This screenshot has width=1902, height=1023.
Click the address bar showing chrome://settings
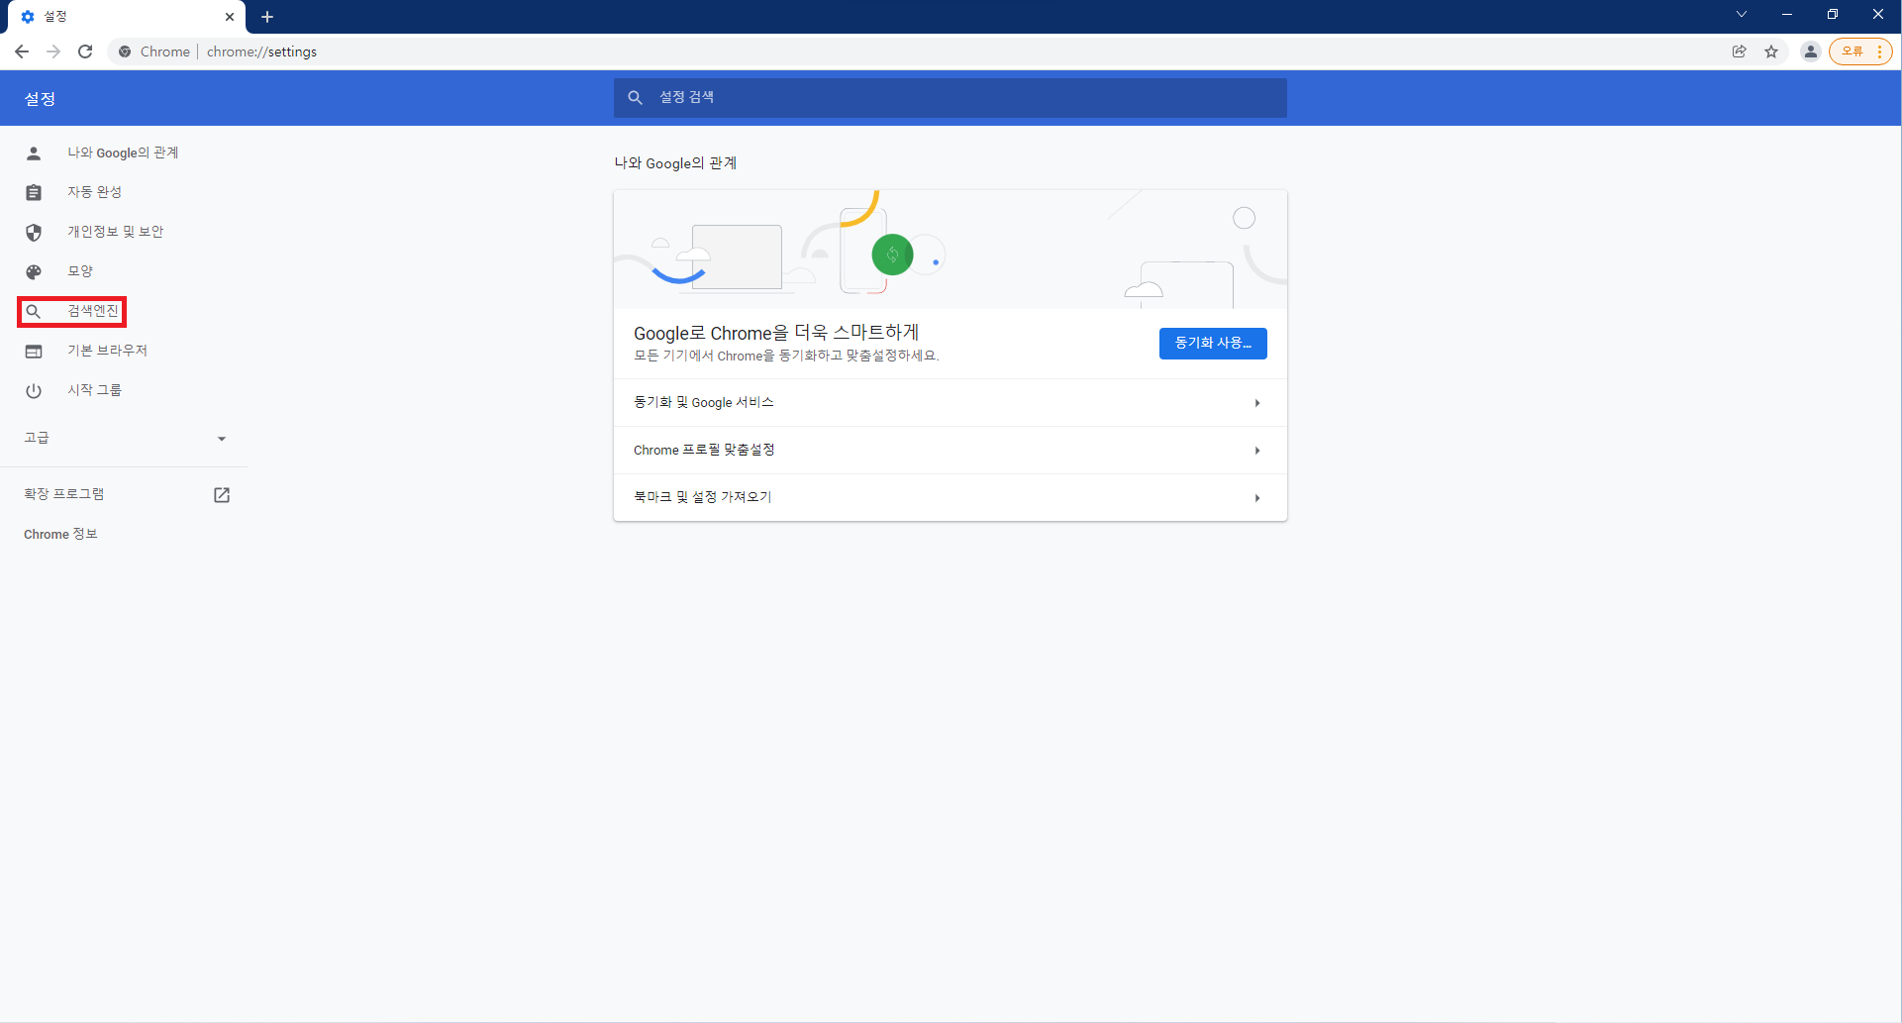coord(921,51)
